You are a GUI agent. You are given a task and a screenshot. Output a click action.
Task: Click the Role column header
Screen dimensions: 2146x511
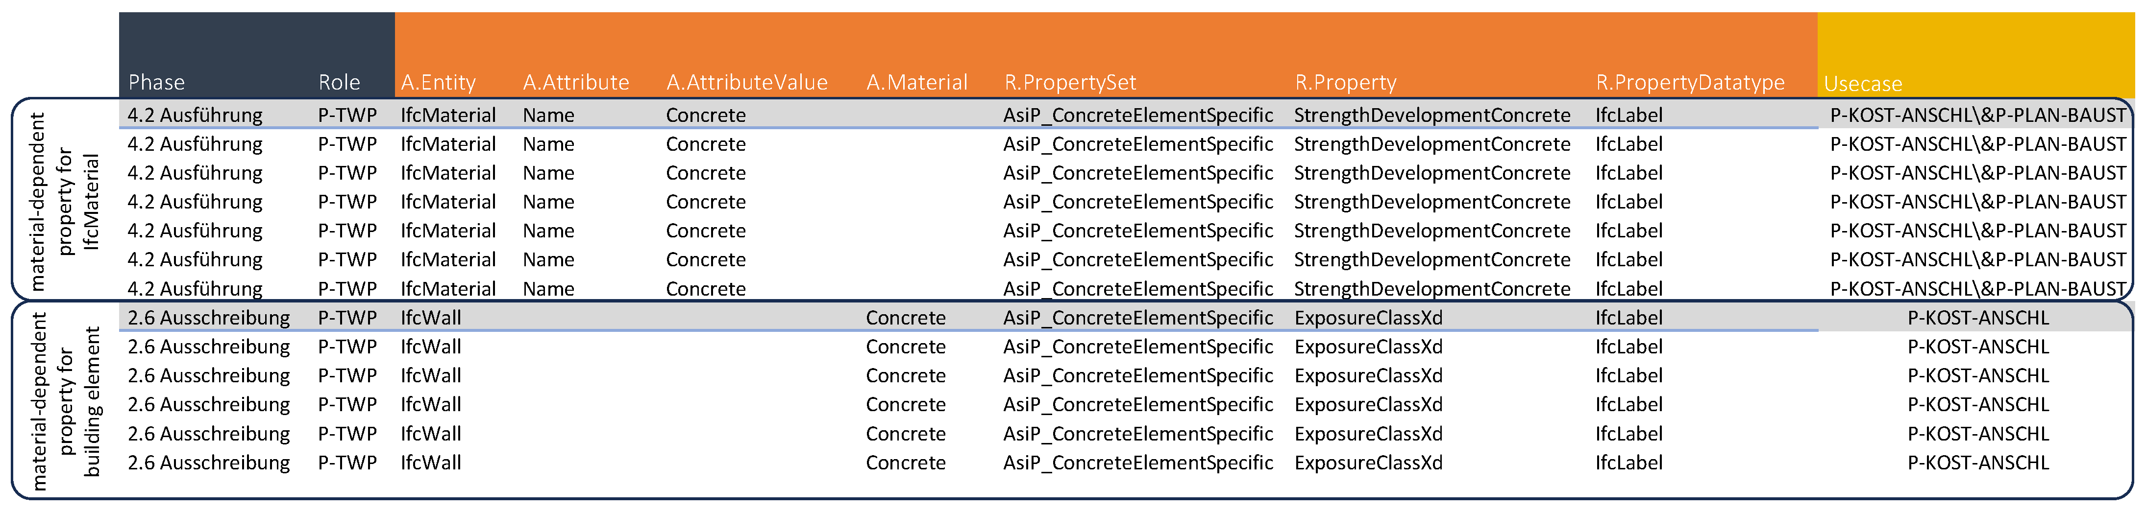(x=339, y=82)
